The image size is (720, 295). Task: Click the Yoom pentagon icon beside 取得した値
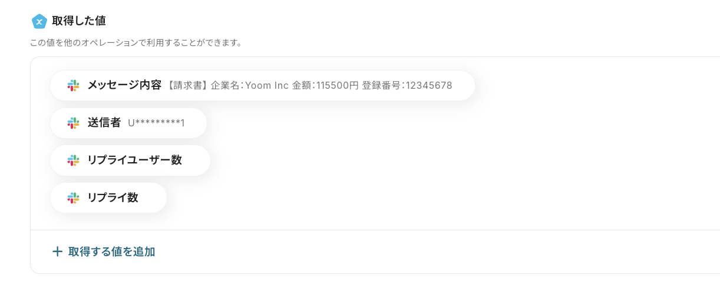tap(39, 21)
